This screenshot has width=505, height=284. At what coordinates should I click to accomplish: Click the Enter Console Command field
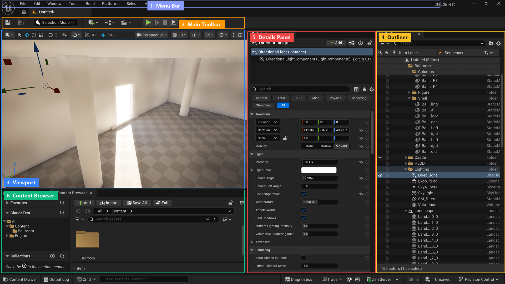coord(144,279)
